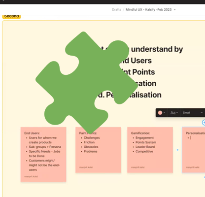The width and height of the screenshot is (205, 197).
Task: Select the green puzzle piece shape
Action: click(x=87, y=83)
